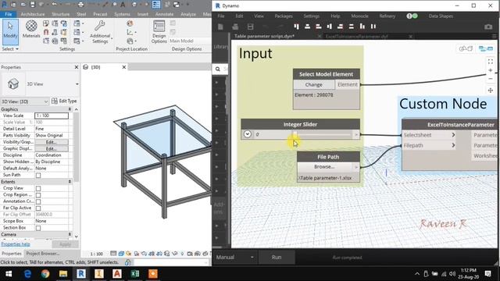Screen dimensions: 500x281
Task: Expand the Integer Slider settings chevron
Action: (x=248, y=134)
